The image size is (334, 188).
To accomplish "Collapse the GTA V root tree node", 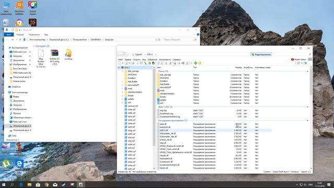I will coord(119,67).
